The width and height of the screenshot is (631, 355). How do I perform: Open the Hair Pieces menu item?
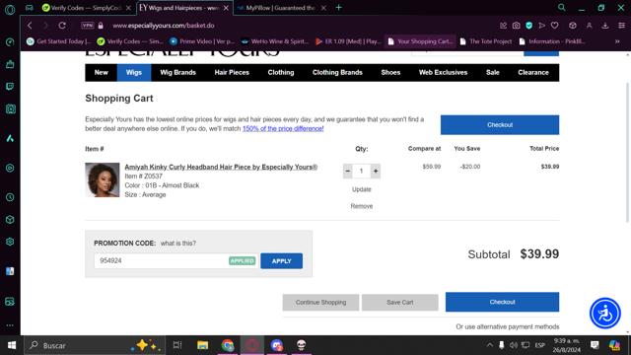tap(232, 72)
